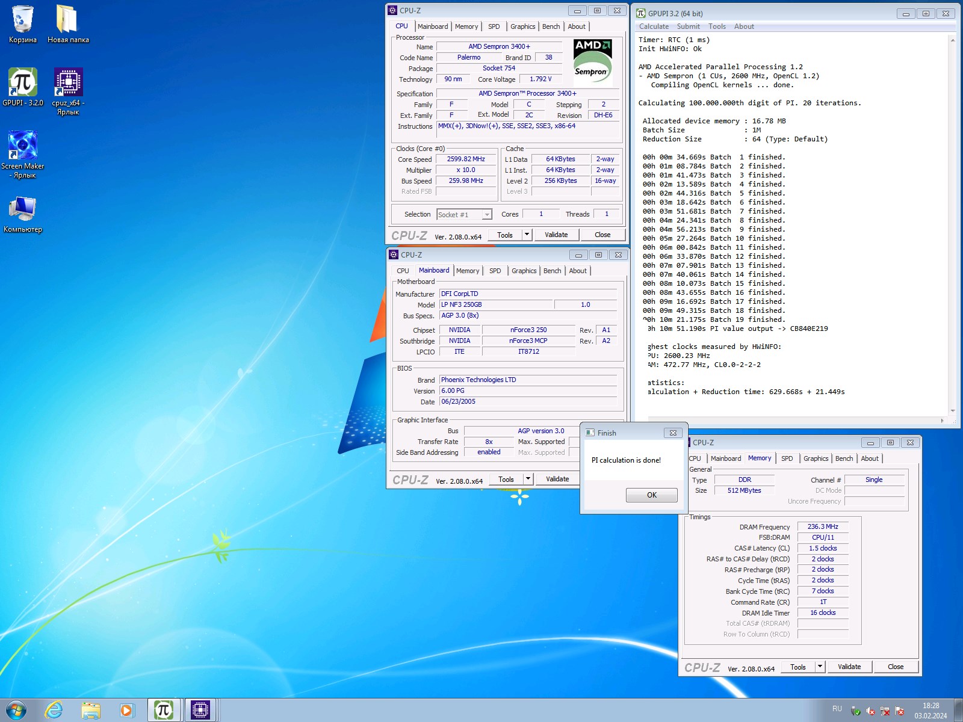Open CPU tab in Mainboard CPU-Z window

click(403, 271)
